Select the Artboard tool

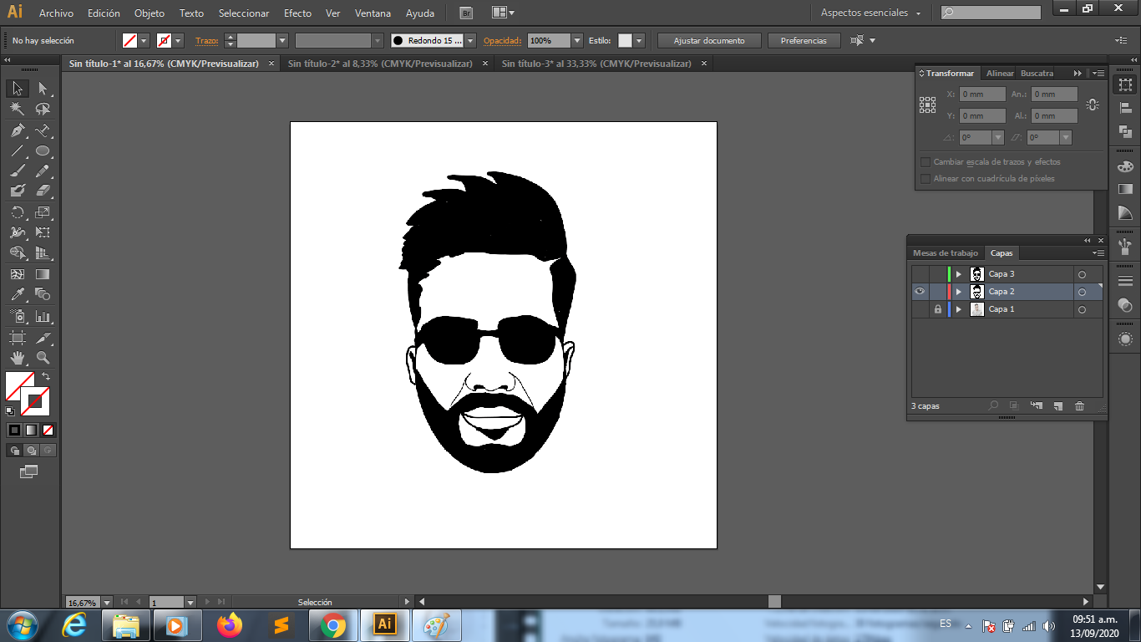click(x=18, y=338)
